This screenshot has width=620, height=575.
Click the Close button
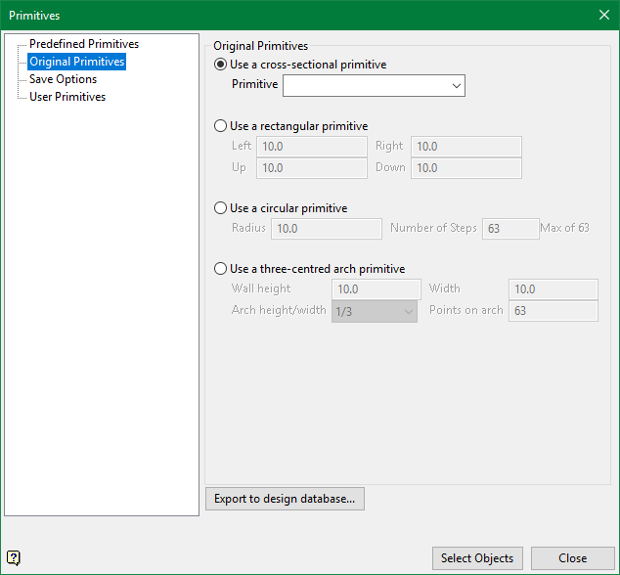pos(572,558)
